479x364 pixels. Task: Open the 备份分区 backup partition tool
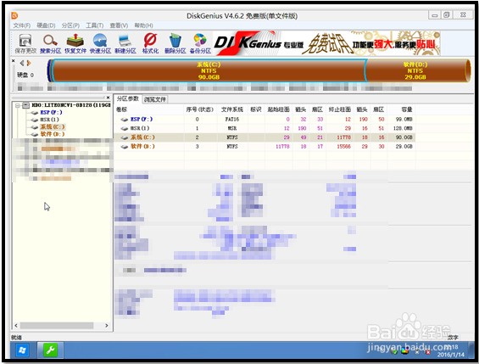point(200,44)
